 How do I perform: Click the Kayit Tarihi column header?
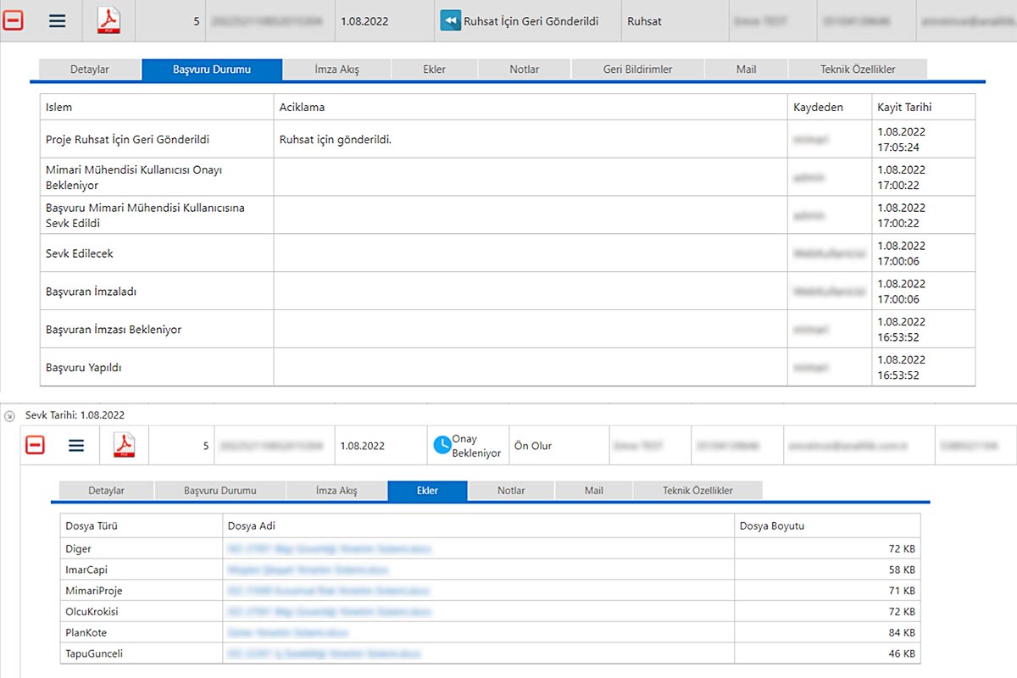coord(904,108)
